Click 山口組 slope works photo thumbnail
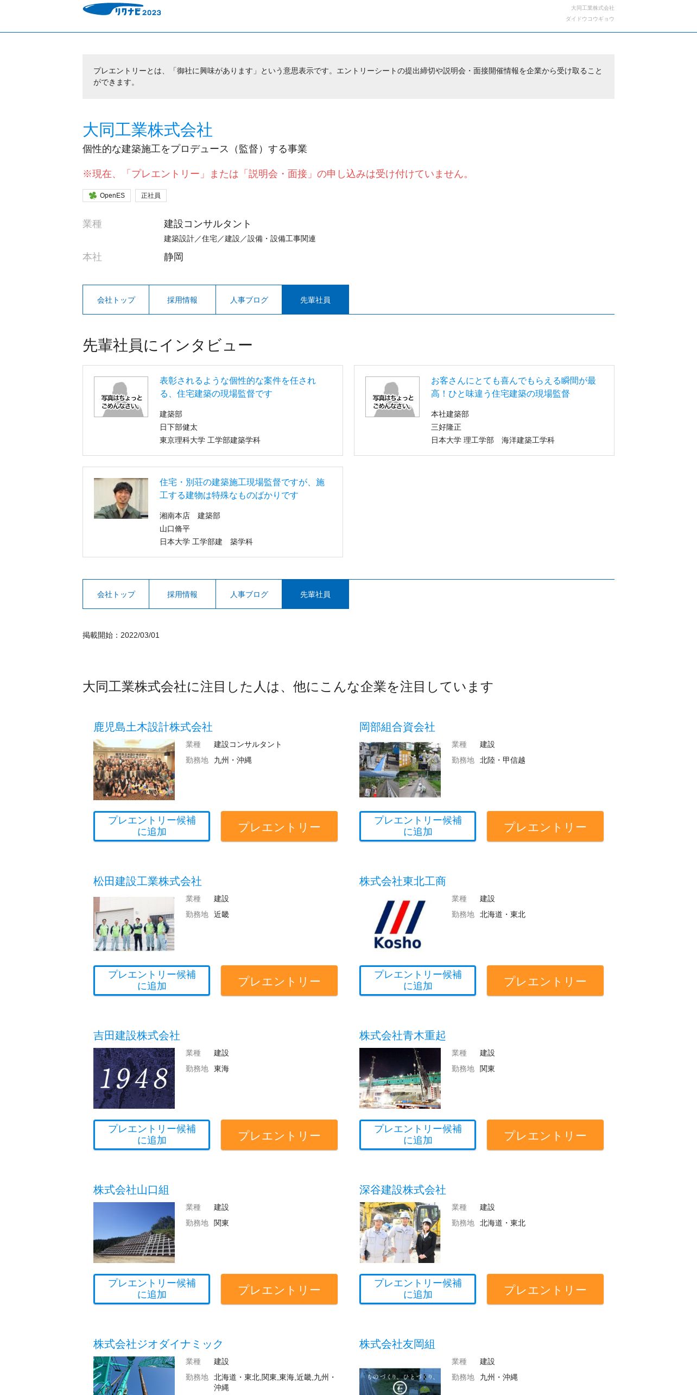This screenshot has width=697, height=1395. click(134, 1233)
